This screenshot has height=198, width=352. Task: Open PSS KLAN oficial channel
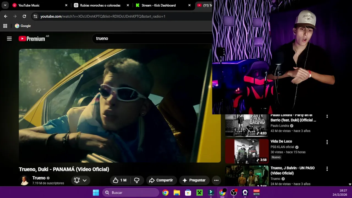[282, 147]
